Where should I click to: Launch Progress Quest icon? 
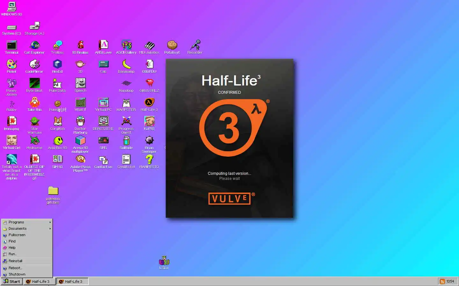(126, 126)
